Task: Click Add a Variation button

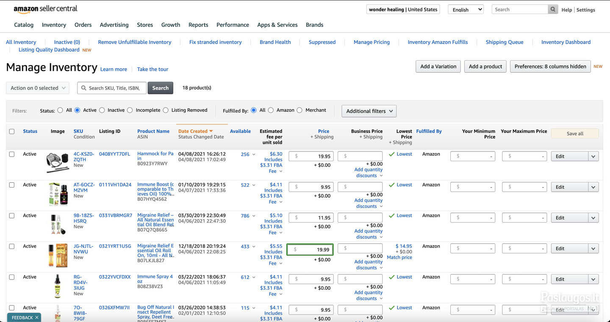Action: 438,66
